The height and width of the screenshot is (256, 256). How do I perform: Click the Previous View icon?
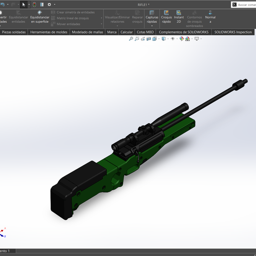tap(143, 39)
